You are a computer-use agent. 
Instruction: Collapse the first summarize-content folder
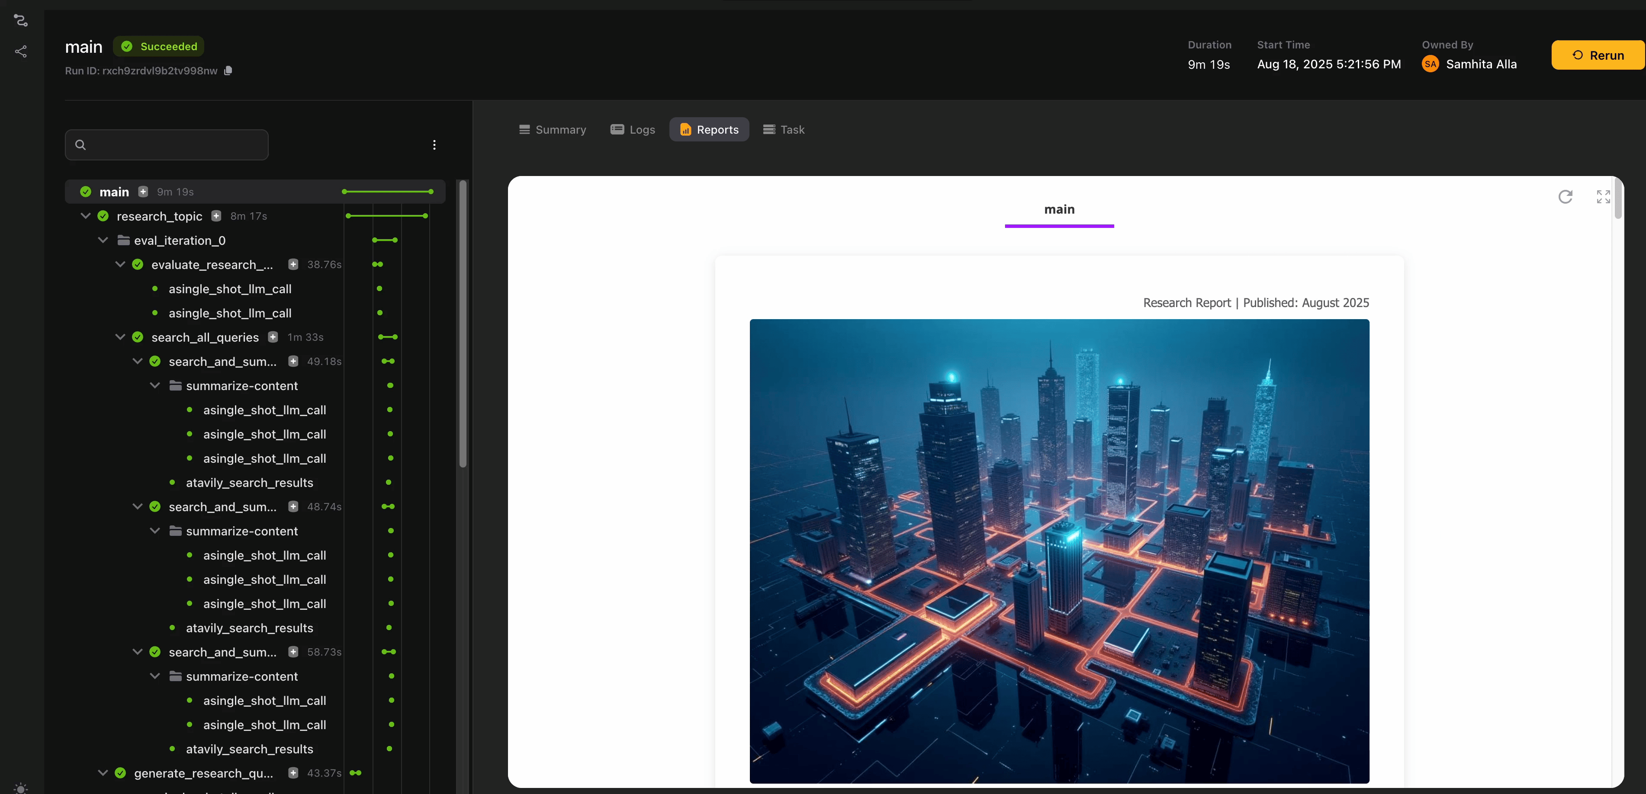154,385
